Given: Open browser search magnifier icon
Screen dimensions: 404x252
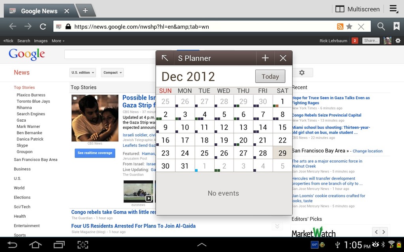Looking at the screenshot, I should [x=381, y=26].
